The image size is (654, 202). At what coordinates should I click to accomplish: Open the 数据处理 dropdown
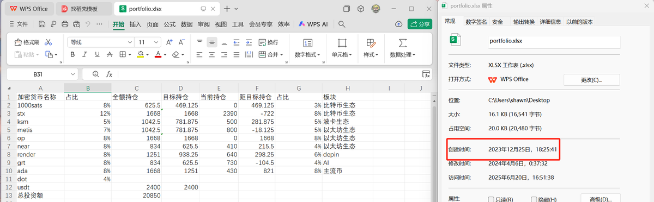(403, 55)
